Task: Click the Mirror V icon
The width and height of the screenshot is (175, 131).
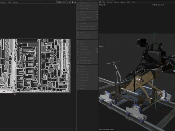Action: coord(78,44)
